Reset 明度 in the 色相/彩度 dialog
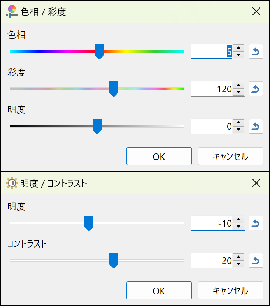270x306 pixels. pyautogui.click(x=256, y=126)
